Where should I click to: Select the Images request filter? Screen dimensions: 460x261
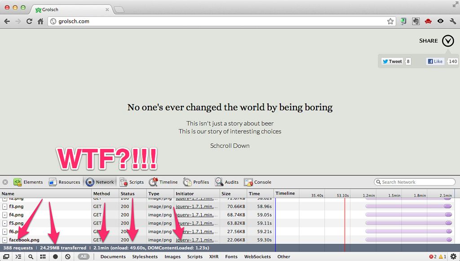point(172,257)
